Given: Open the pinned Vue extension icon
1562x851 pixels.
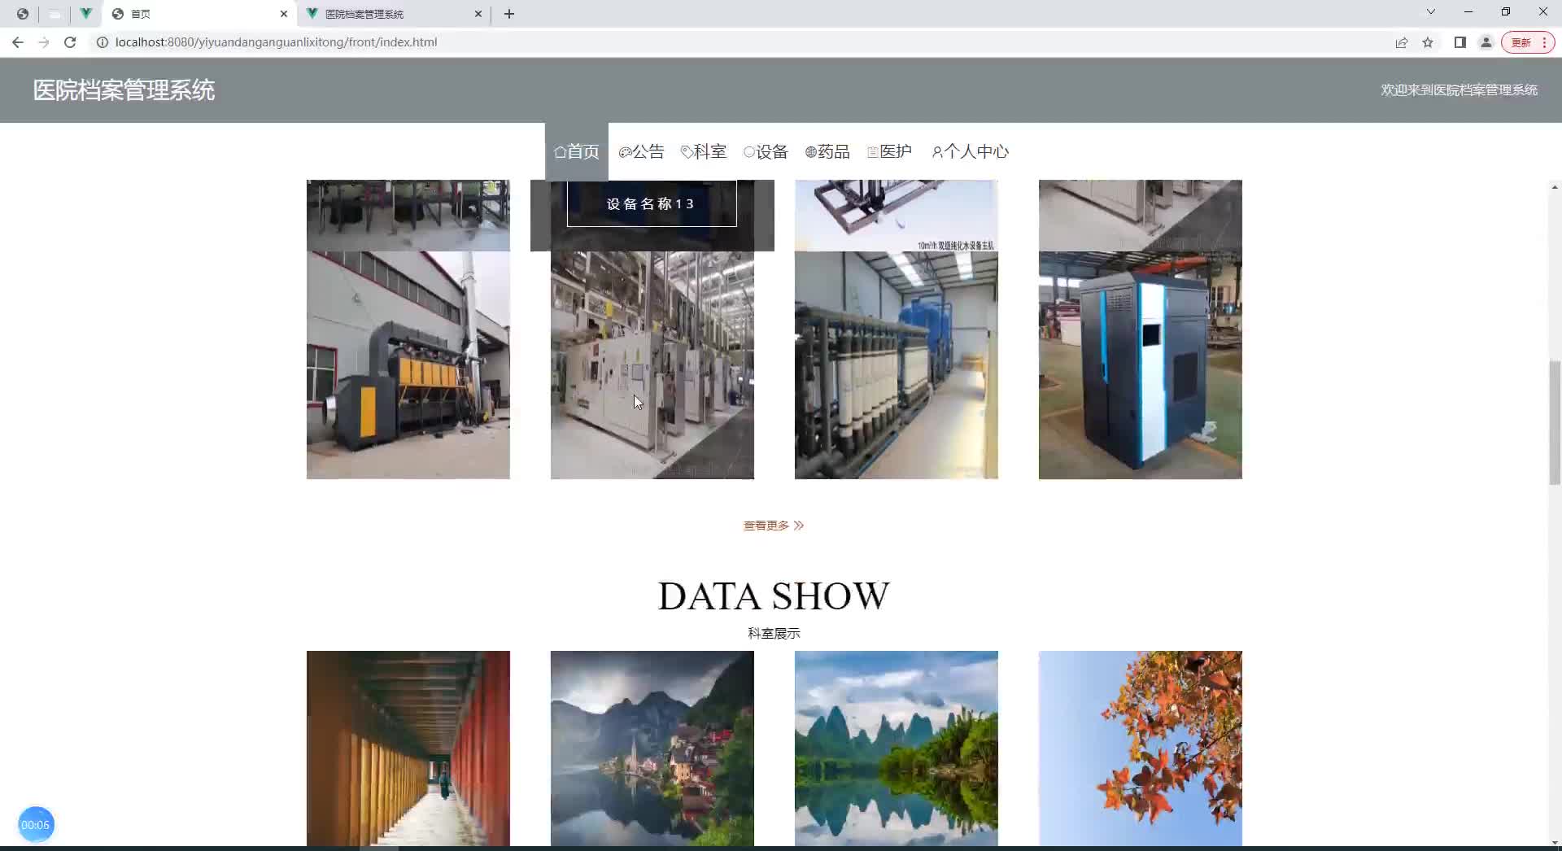Looking at the screenshot, I should [x=86, y=14].
